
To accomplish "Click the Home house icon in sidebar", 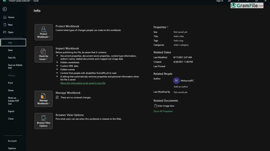I will coord(5,17).
